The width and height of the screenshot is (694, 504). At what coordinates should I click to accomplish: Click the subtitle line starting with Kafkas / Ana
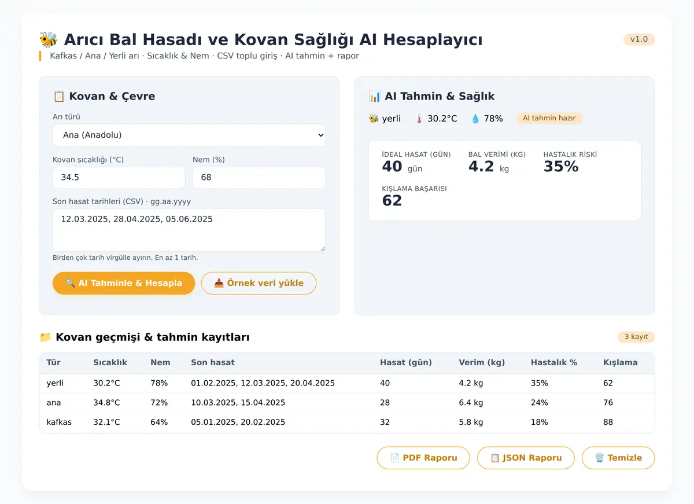tap(204, 56)
